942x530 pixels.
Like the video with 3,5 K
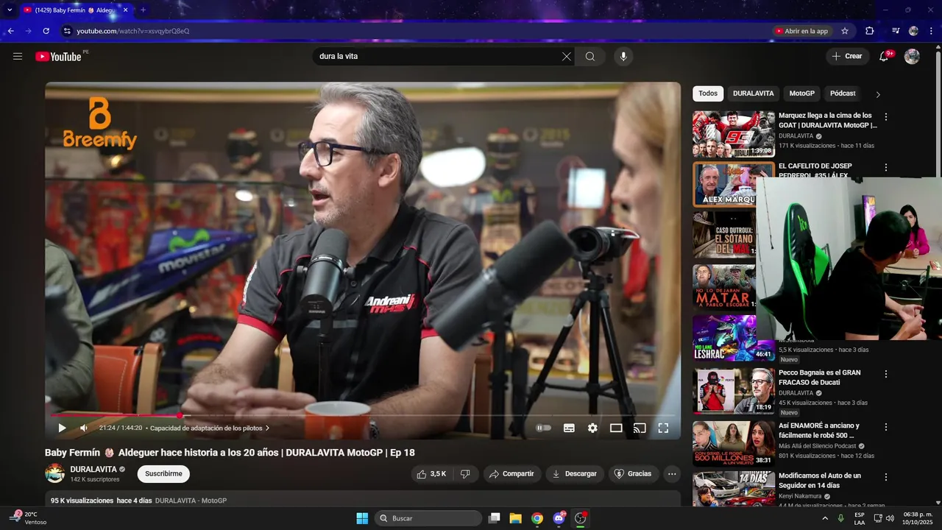point(431,474)
